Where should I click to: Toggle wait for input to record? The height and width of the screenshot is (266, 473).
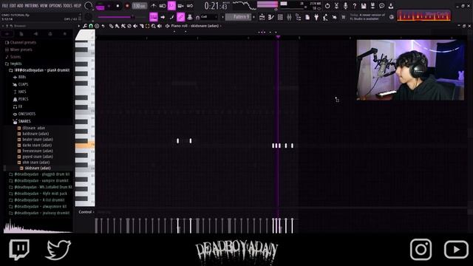coord(163,6)
